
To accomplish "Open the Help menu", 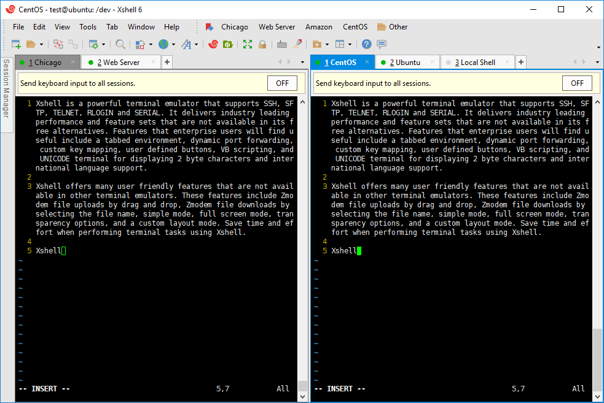I will pyautogui.click(x=171, y=27).
